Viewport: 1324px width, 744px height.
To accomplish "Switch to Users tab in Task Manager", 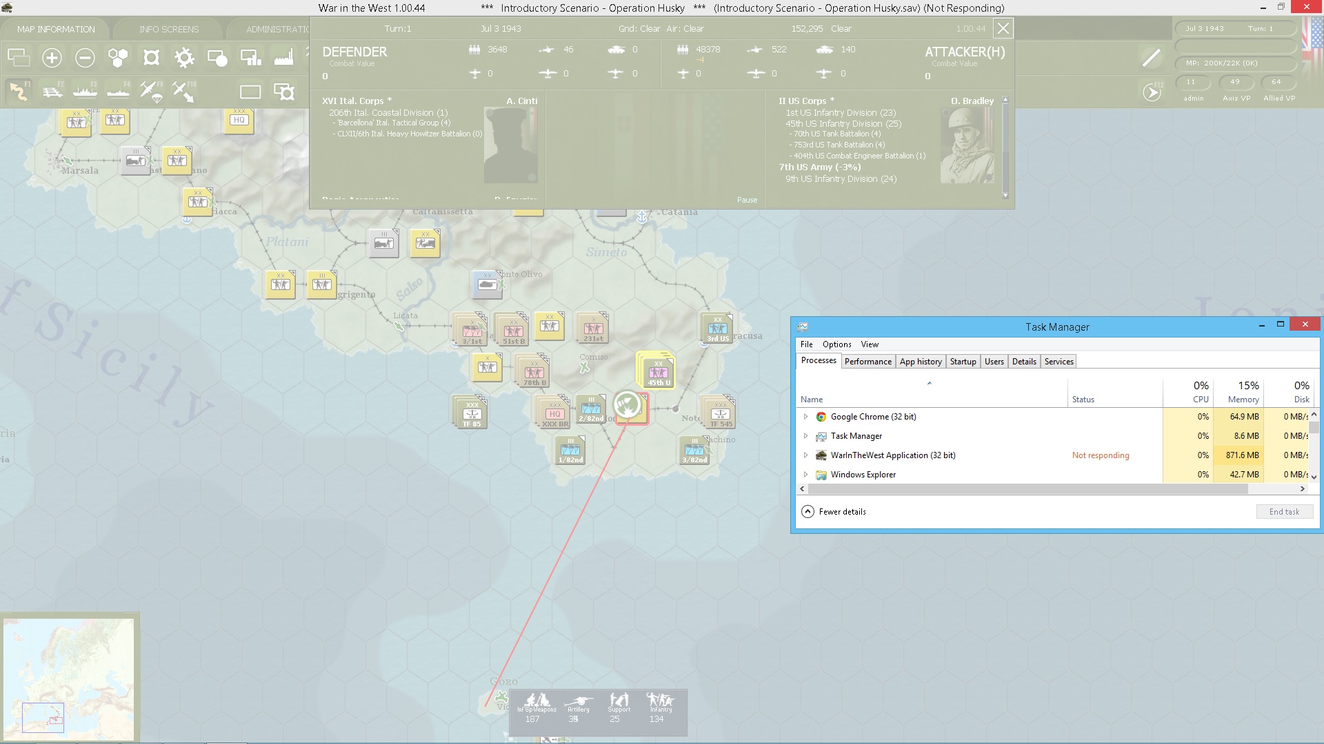I will [994, 362].
